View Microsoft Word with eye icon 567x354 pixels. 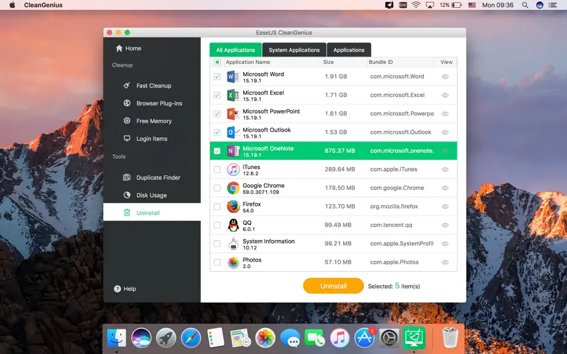click(445, 77)
